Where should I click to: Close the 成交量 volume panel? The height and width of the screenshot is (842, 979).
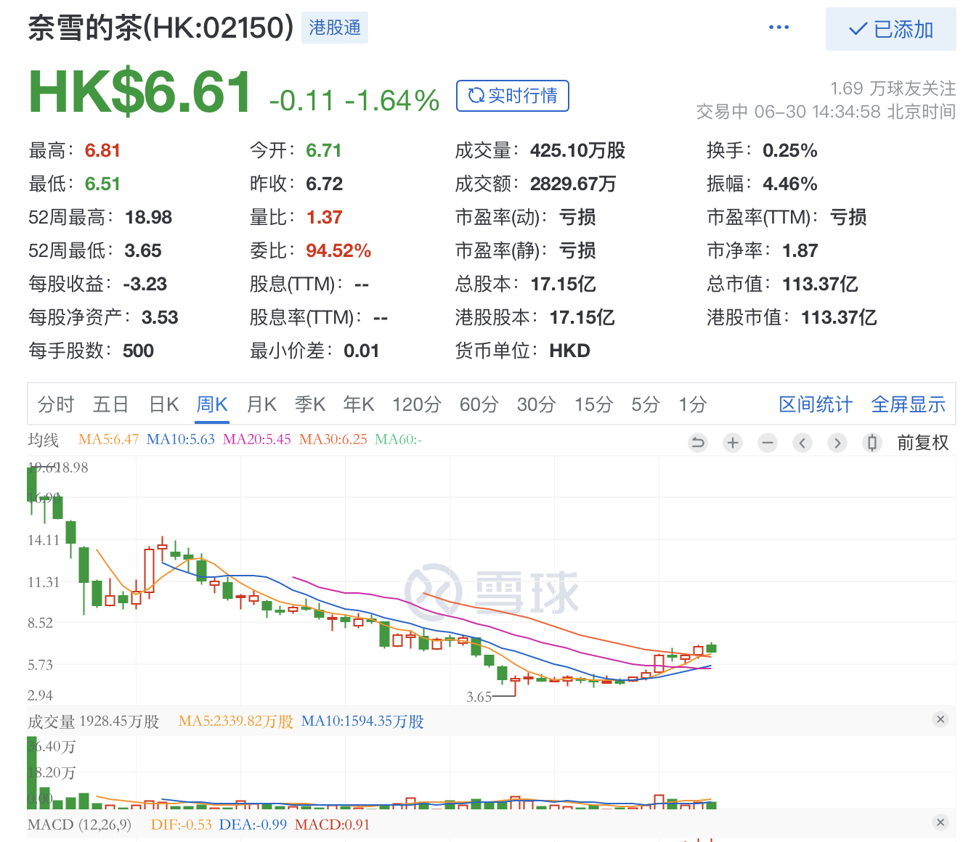(x=941, y=719)
